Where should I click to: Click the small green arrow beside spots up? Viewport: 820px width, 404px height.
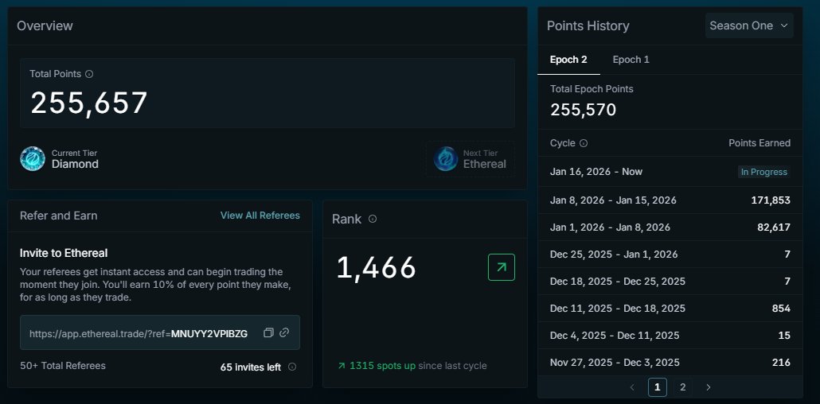pyautogui.click(x=342, y=366)
